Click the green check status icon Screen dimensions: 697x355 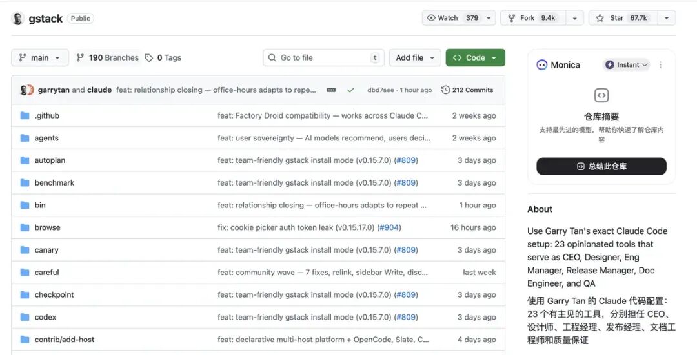tap(350, 90)
